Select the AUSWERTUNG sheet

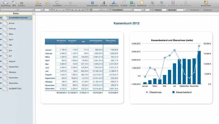[15, 88]
